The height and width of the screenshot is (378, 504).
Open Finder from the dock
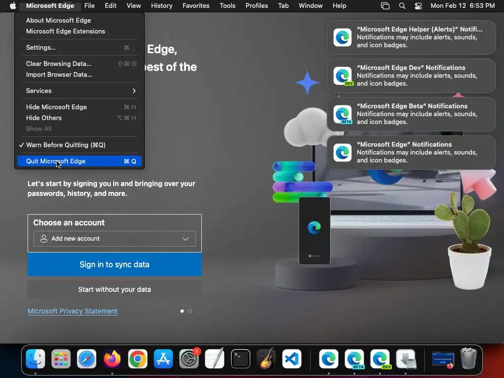35,358
